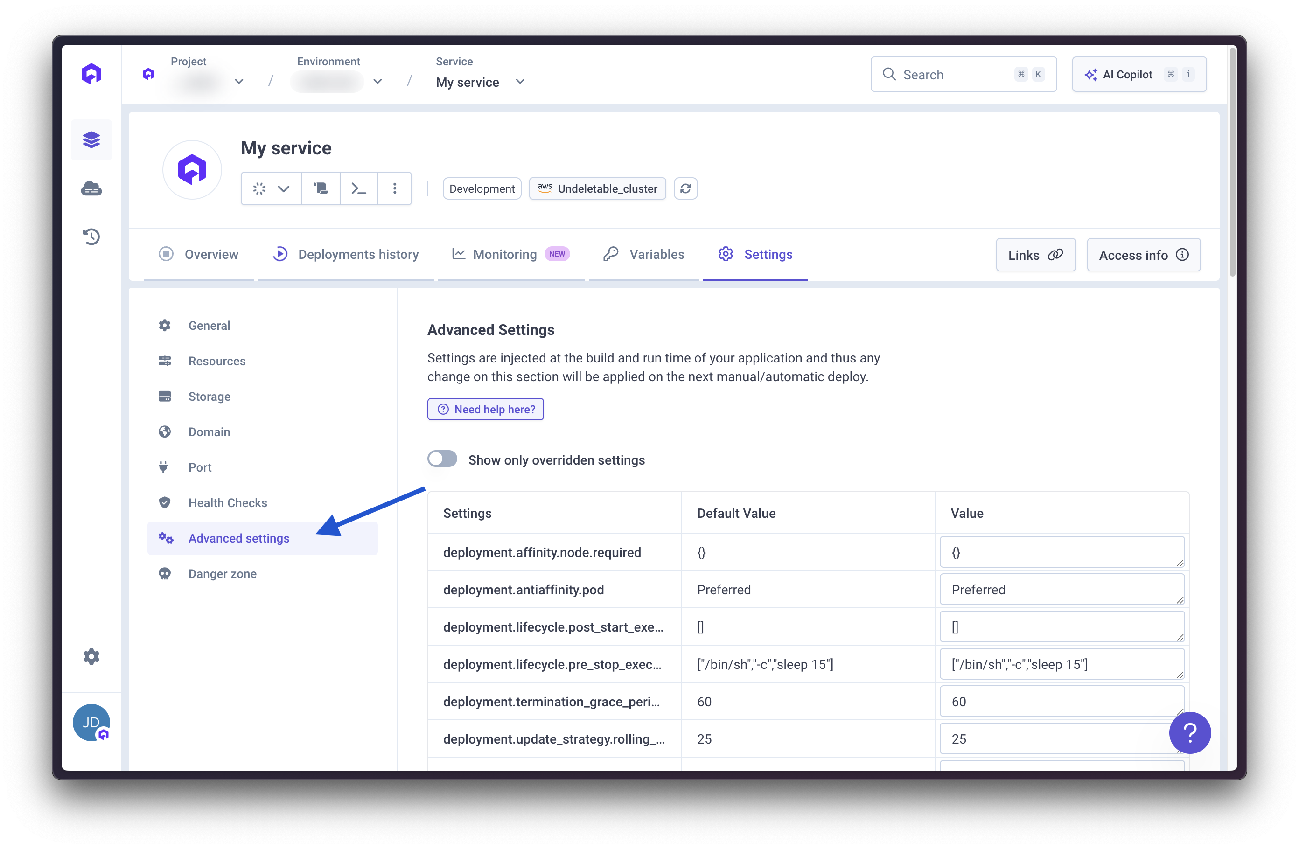Switch to the Variables tab
The height and width of the screenshot is (849, 1299).
click(x=656, y=254)
